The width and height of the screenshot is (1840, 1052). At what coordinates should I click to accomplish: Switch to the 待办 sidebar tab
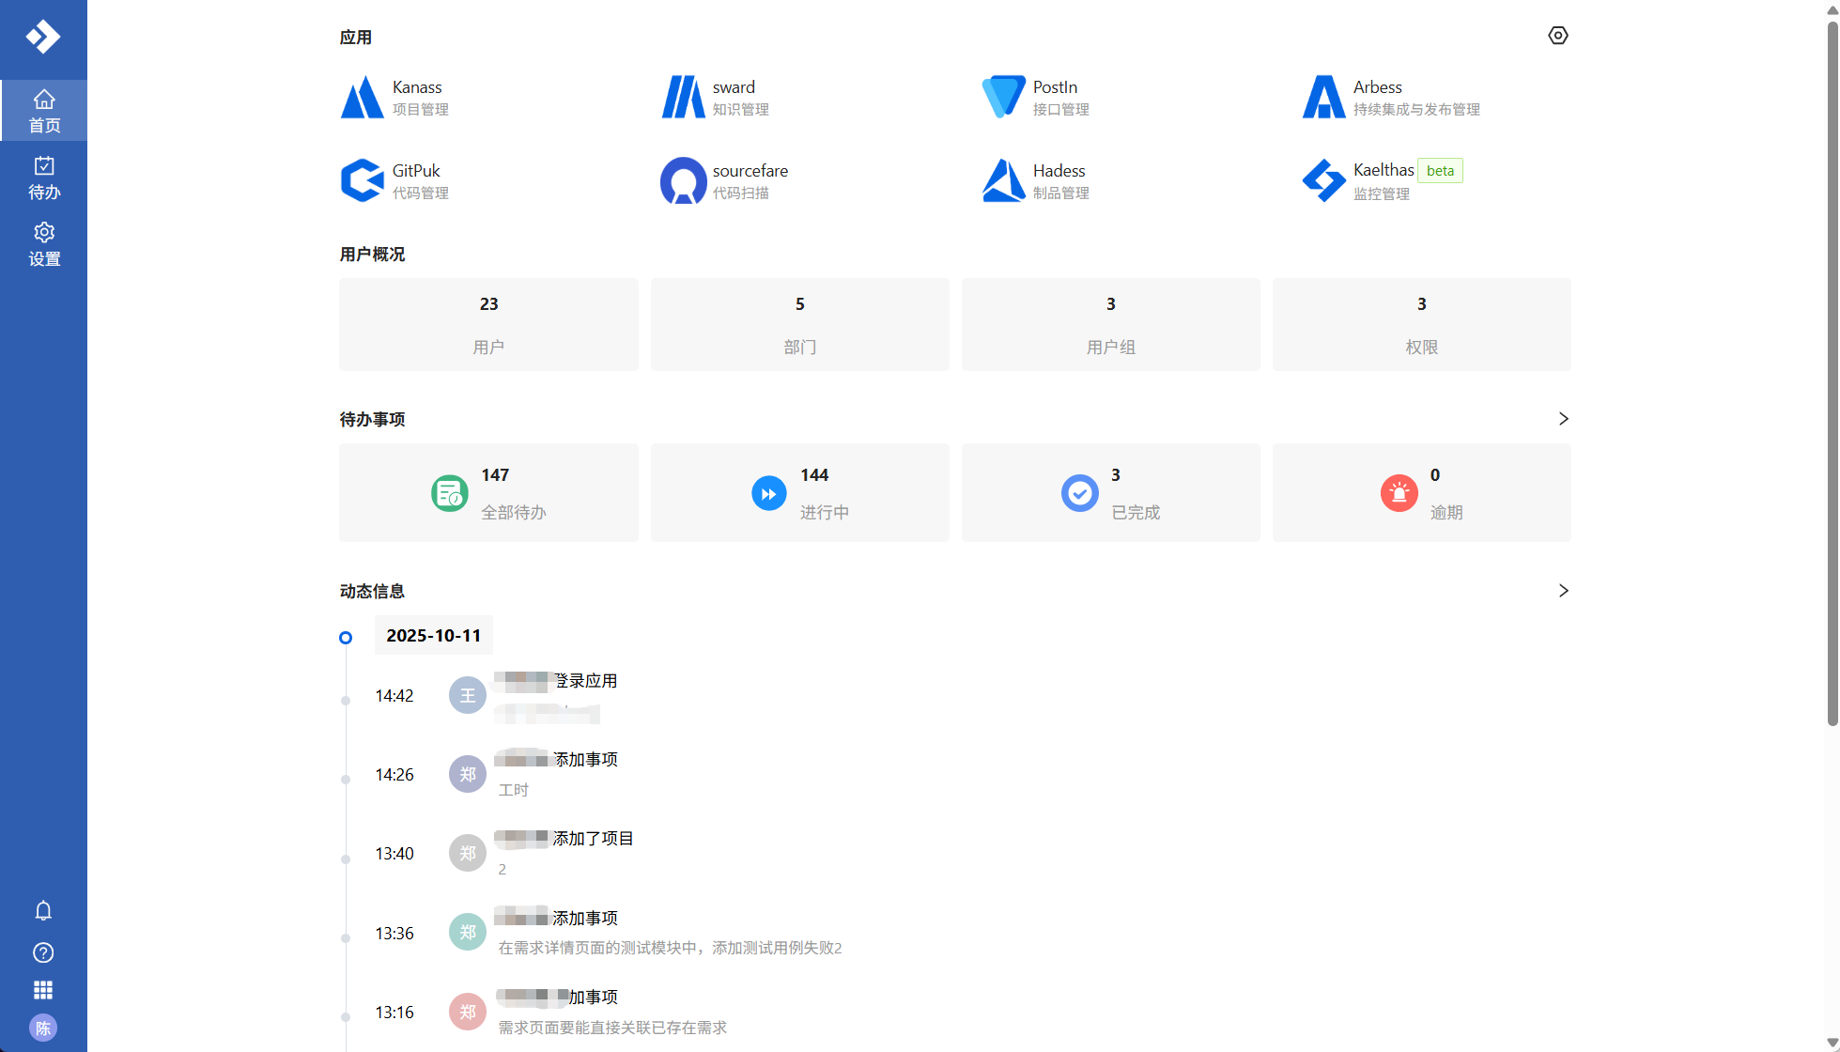[x=43, y=178]
